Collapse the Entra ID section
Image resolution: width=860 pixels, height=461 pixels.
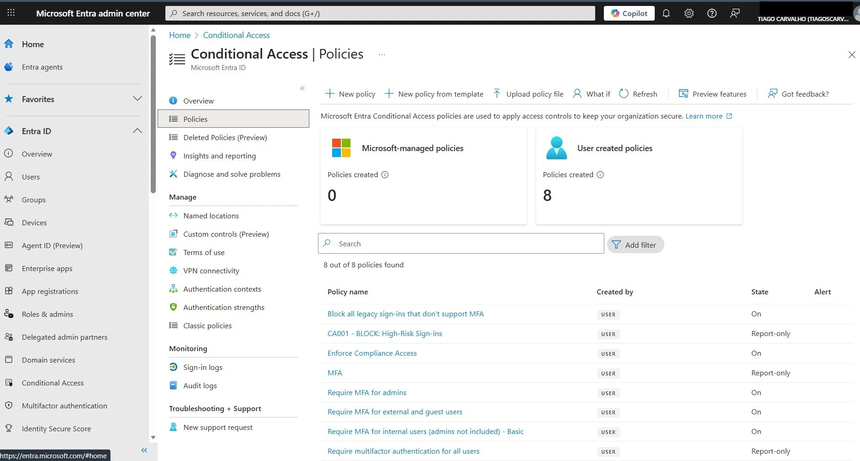137,131
